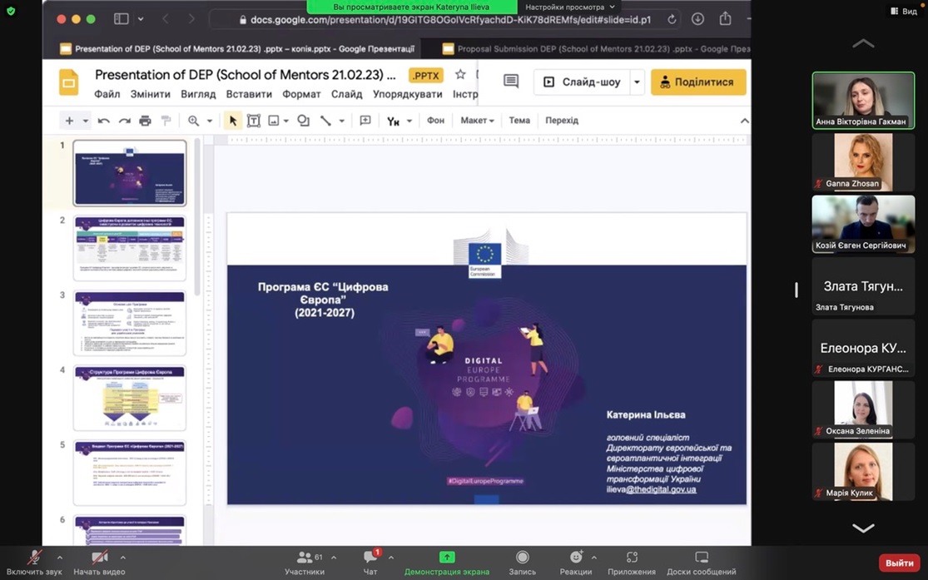Open Safari downloads icon

[697, 19]
